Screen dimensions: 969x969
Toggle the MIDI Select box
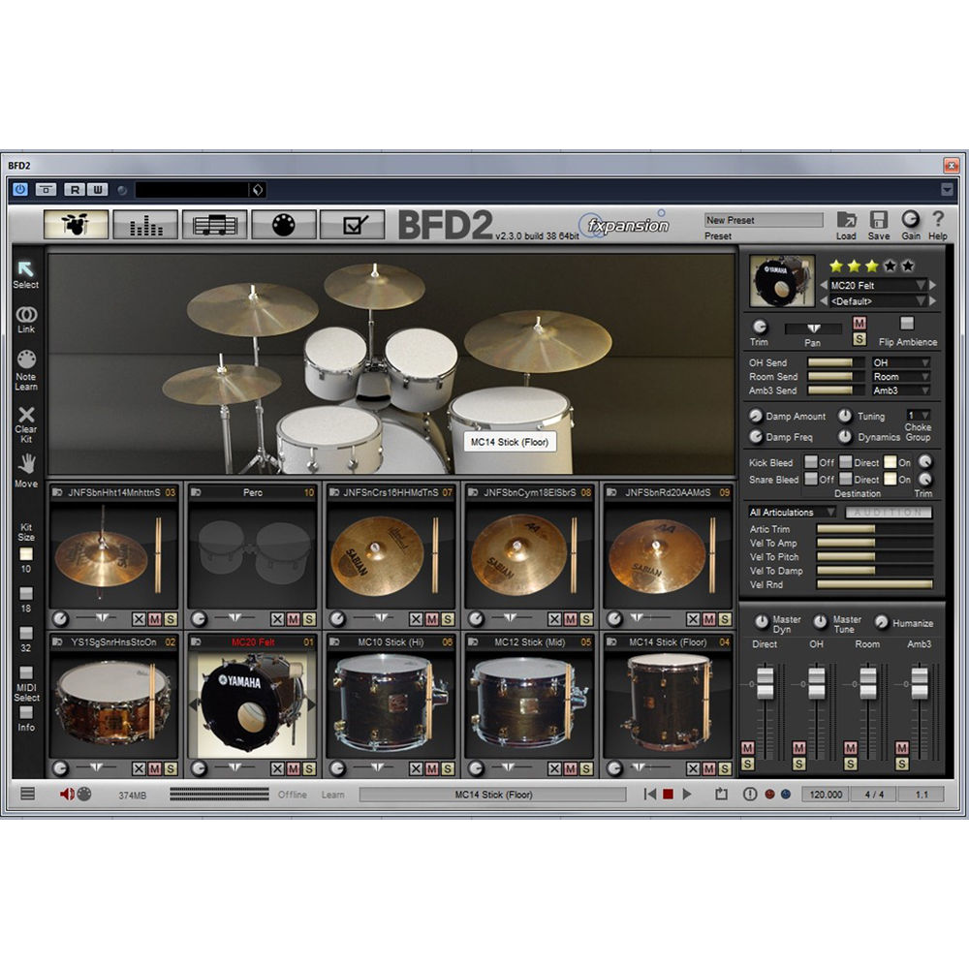click(x=26, y=672)
